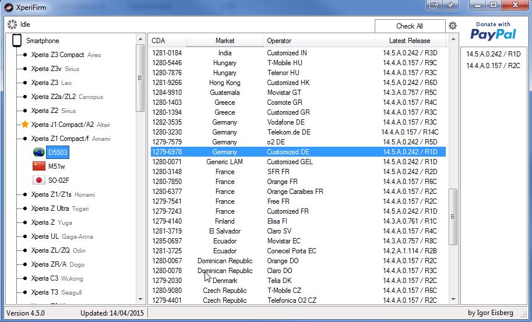The width and height of the screenshot is (532, 322).
Task: Select the SO-02F model
Action: pos(59,180)
